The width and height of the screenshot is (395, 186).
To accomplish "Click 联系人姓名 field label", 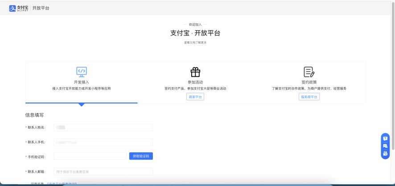I will coord(36,127).
